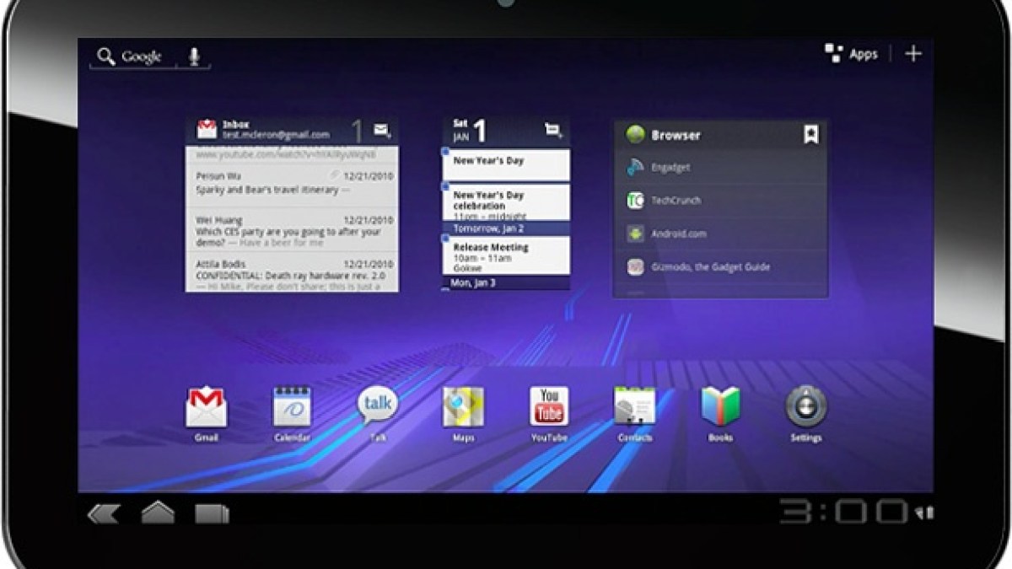
Task: Tap the plus icon to customize home screen
Action: pyautogui.click(x=913, y=54)
